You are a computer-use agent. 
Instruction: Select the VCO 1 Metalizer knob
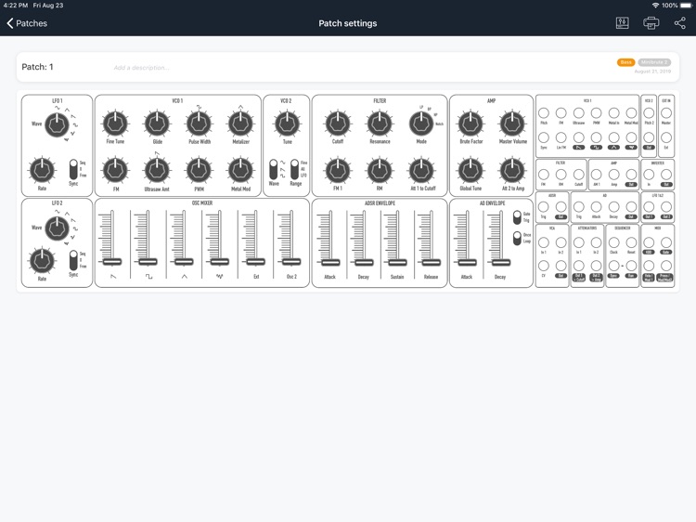coord(240,123)
